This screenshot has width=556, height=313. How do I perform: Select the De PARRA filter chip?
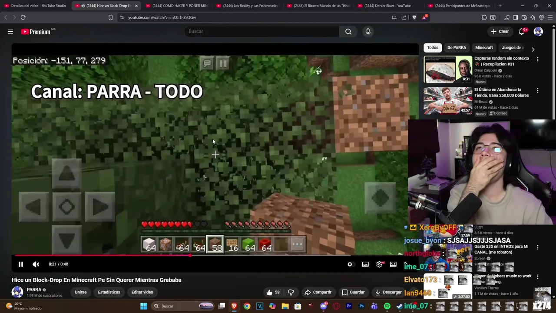pyautogui.click(x=457, y=47)
